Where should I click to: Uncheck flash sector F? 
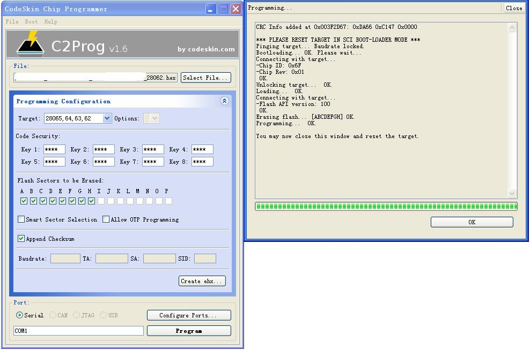click(72, 201)
